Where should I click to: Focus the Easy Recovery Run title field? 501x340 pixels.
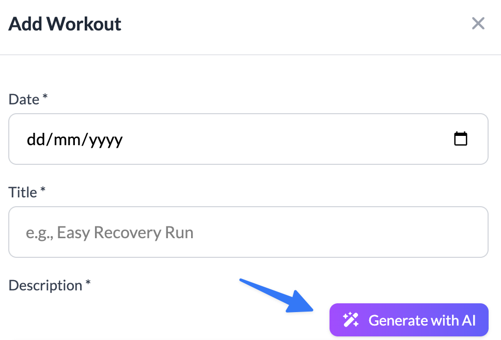coord(207,231)
